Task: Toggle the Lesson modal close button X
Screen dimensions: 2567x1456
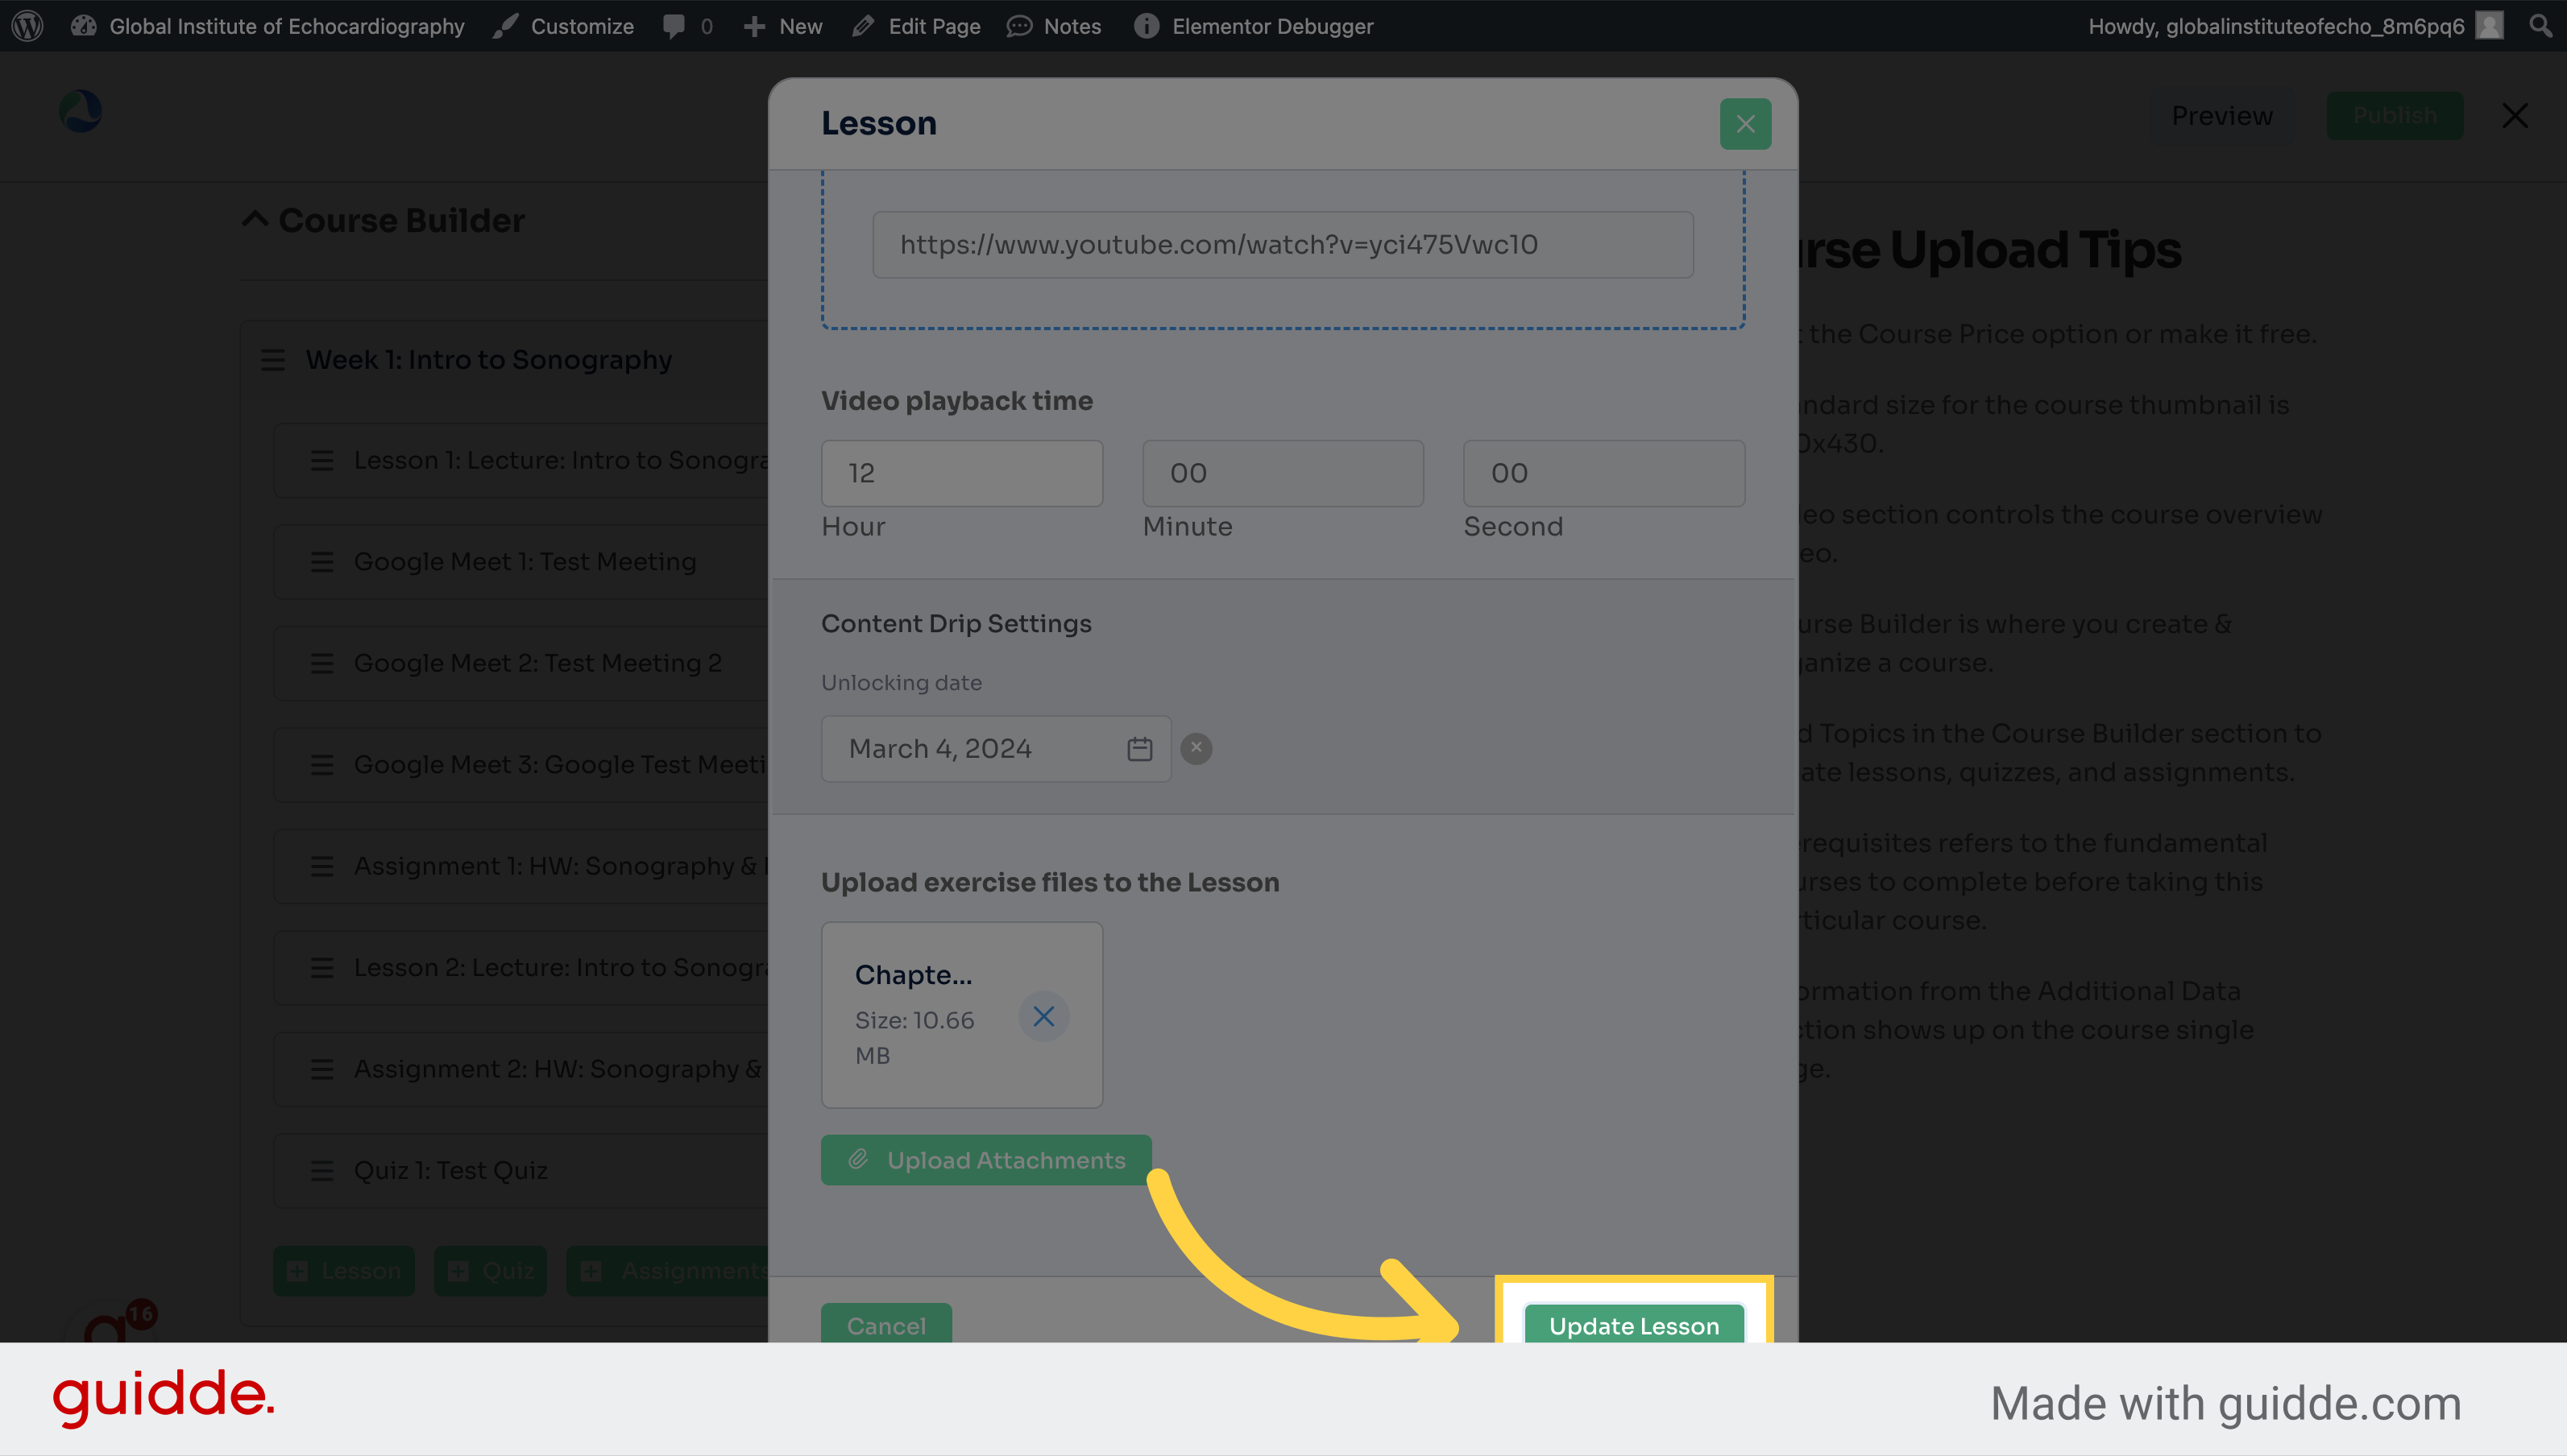Action: pyautogui.click(x=1745, y=123)
